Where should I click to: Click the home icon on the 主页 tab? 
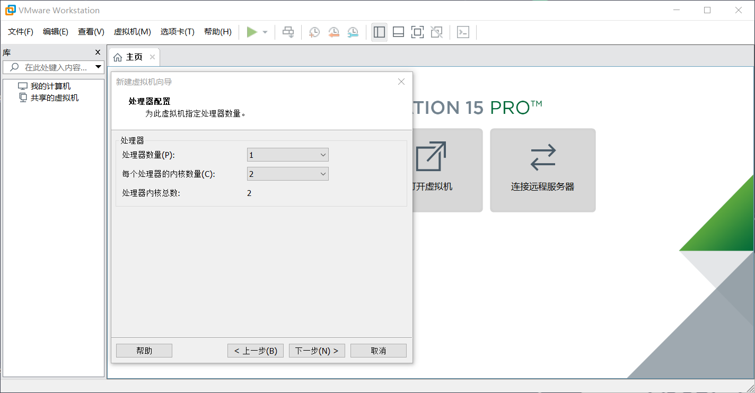(118, 57)
